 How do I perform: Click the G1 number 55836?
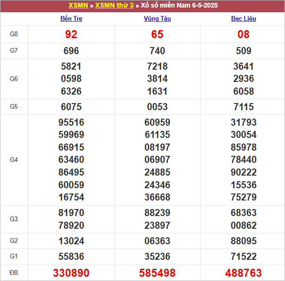pyautogui.click(x=71, y=257)
